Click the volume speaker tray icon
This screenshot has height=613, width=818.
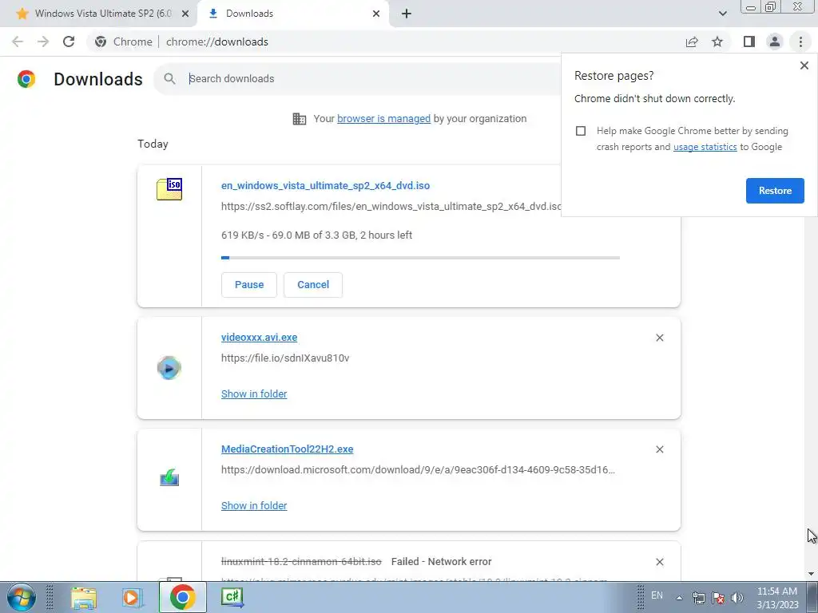tap(737, 598)
